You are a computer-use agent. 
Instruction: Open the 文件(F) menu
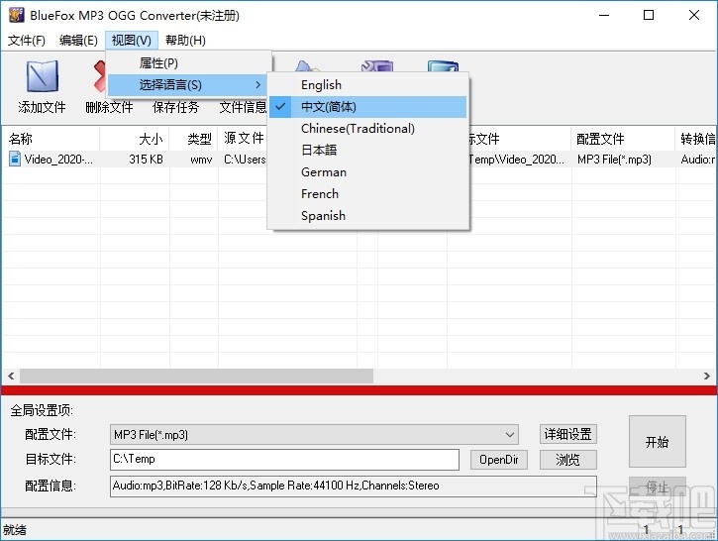pyautogui.click(x=27, y=41)
